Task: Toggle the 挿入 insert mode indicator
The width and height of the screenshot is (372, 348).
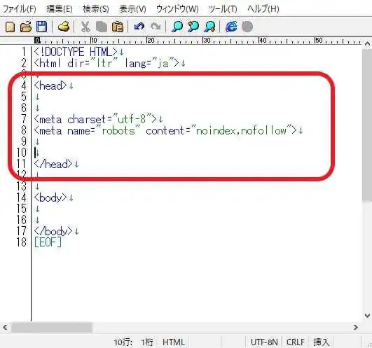Action: 322,342
